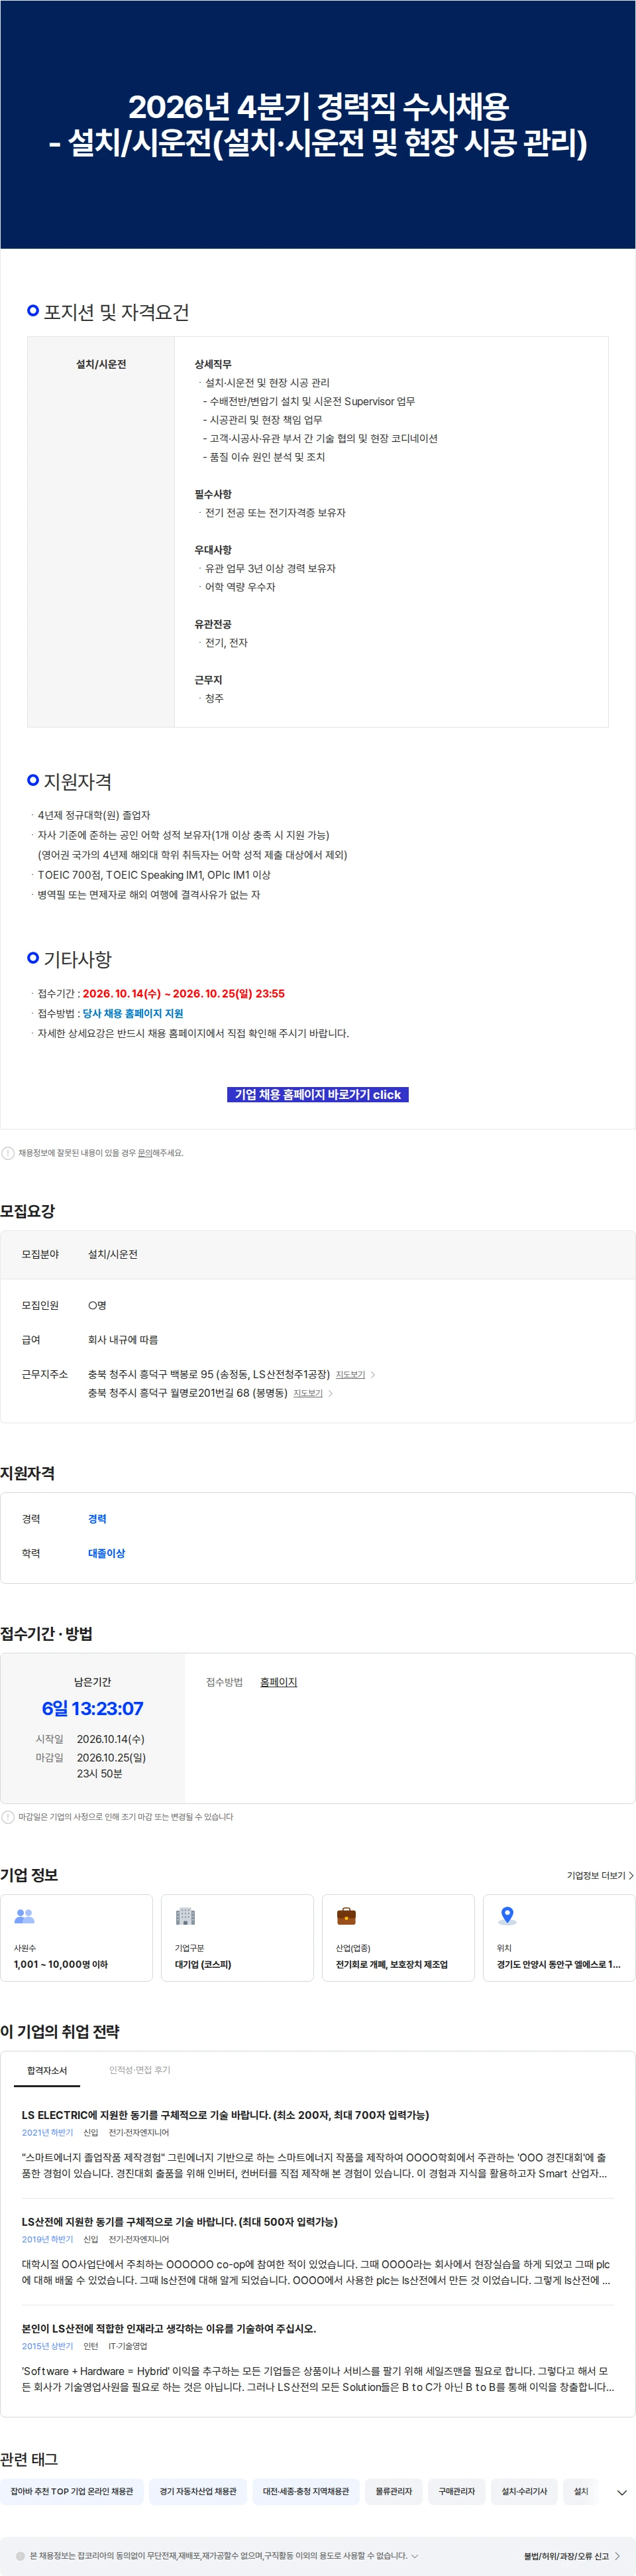The height and width of the screenshot is (2576, 636).
Task: Open 지도보기 for 백봉로 95 address
Action: pos(350,1374)
